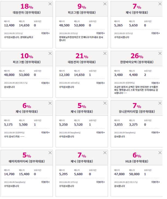Select the 유니온머티리얼 (장주혁대표) title

pyautogui.click(x=137, y=112)
